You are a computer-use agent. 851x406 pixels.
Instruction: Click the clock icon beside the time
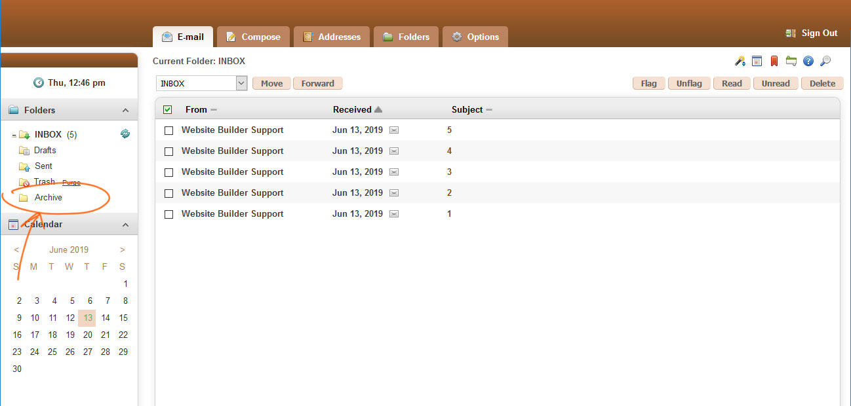click(39, 83)
